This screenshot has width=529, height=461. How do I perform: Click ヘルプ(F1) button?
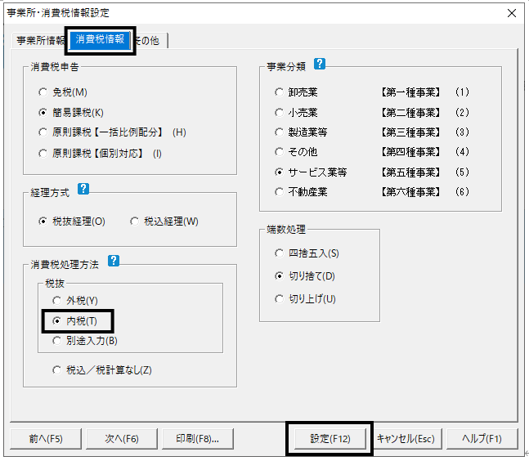482,439
